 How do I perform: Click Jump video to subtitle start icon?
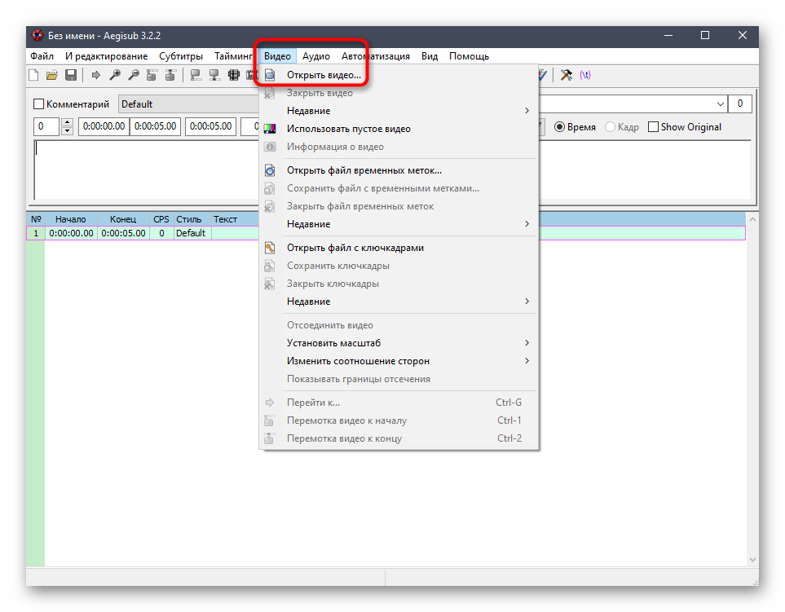coord(152,75)
